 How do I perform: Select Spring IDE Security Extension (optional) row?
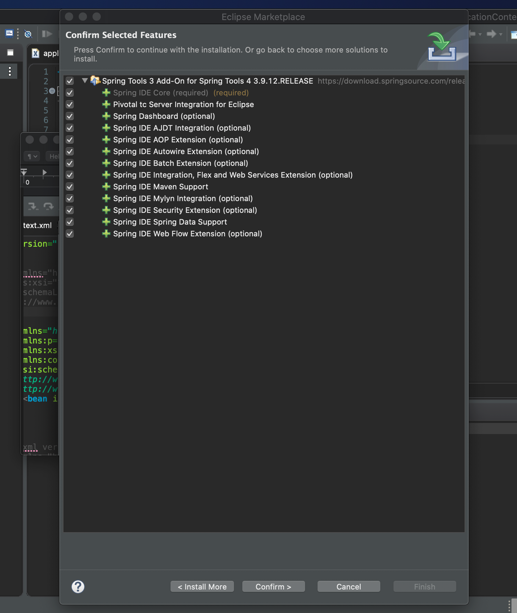click(264, 210)
